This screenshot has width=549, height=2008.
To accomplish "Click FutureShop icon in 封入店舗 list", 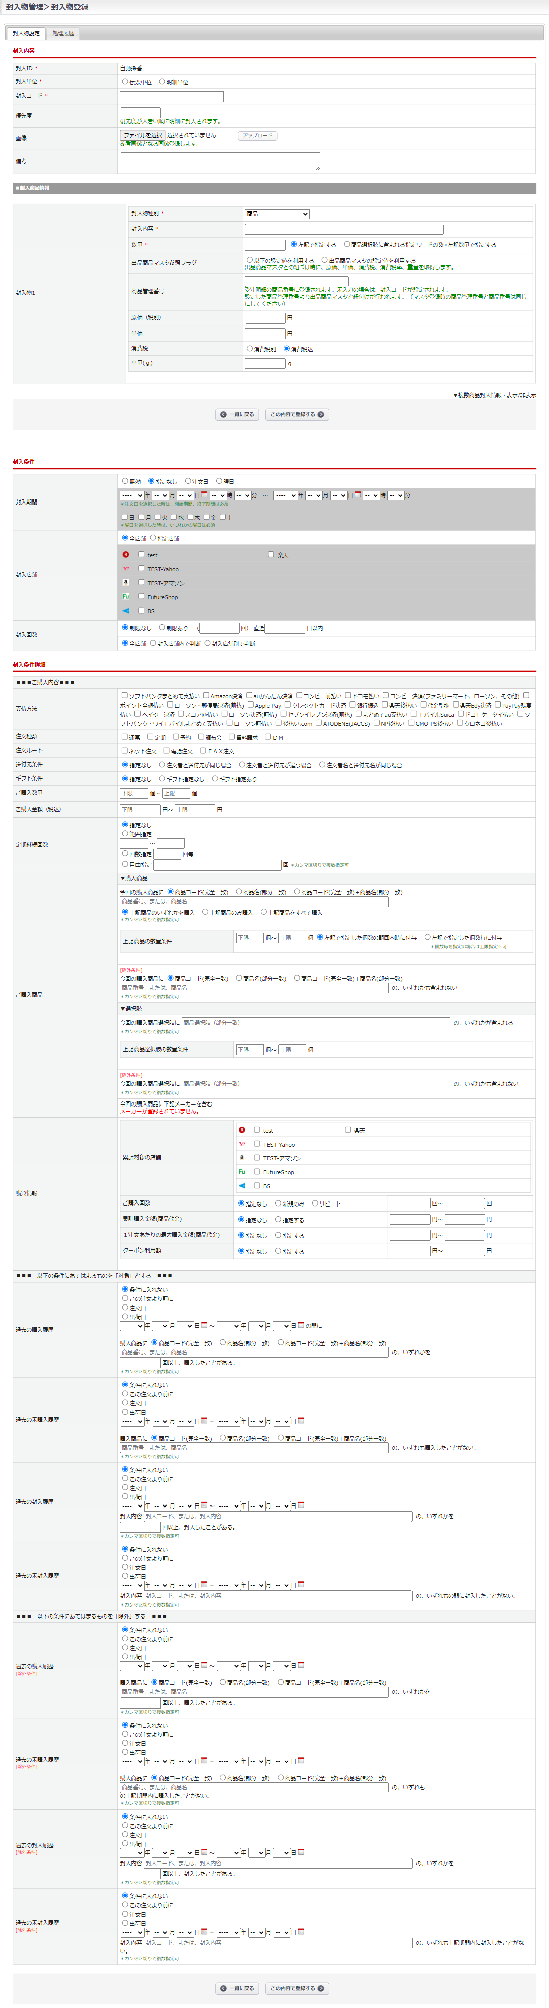I will (126, 596).
